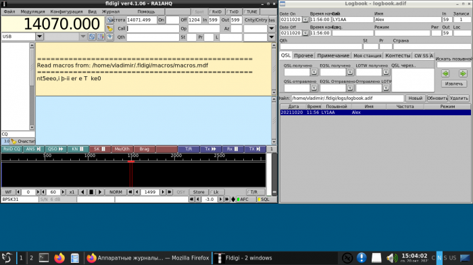The image size is (473, 265).
Task: Click the Me/Qth macro button
Action: click(x=122, y=149)
